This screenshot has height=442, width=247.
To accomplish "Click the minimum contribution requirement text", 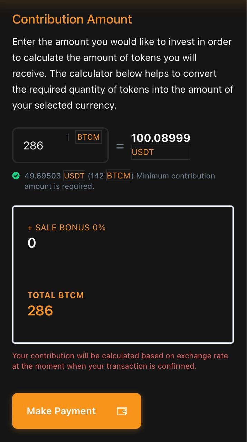I will click(119, 181).
